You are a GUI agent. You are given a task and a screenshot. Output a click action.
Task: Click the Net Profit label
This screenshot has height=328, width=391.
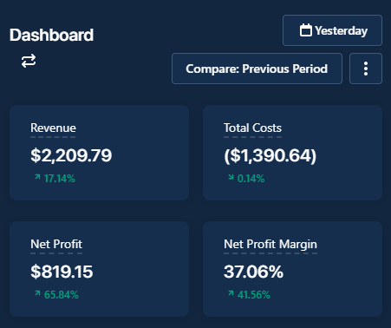click(x=56, y=244)
